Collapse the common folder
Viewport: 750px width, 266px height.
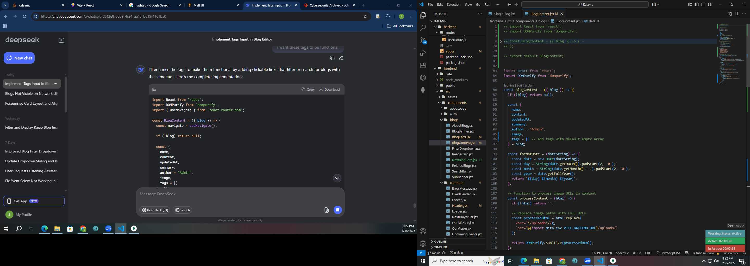pyautogui.click(x=441, y=183)
